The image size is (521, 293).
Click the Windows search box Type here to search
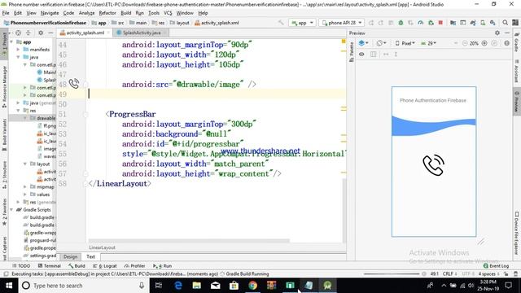point(83,286)
